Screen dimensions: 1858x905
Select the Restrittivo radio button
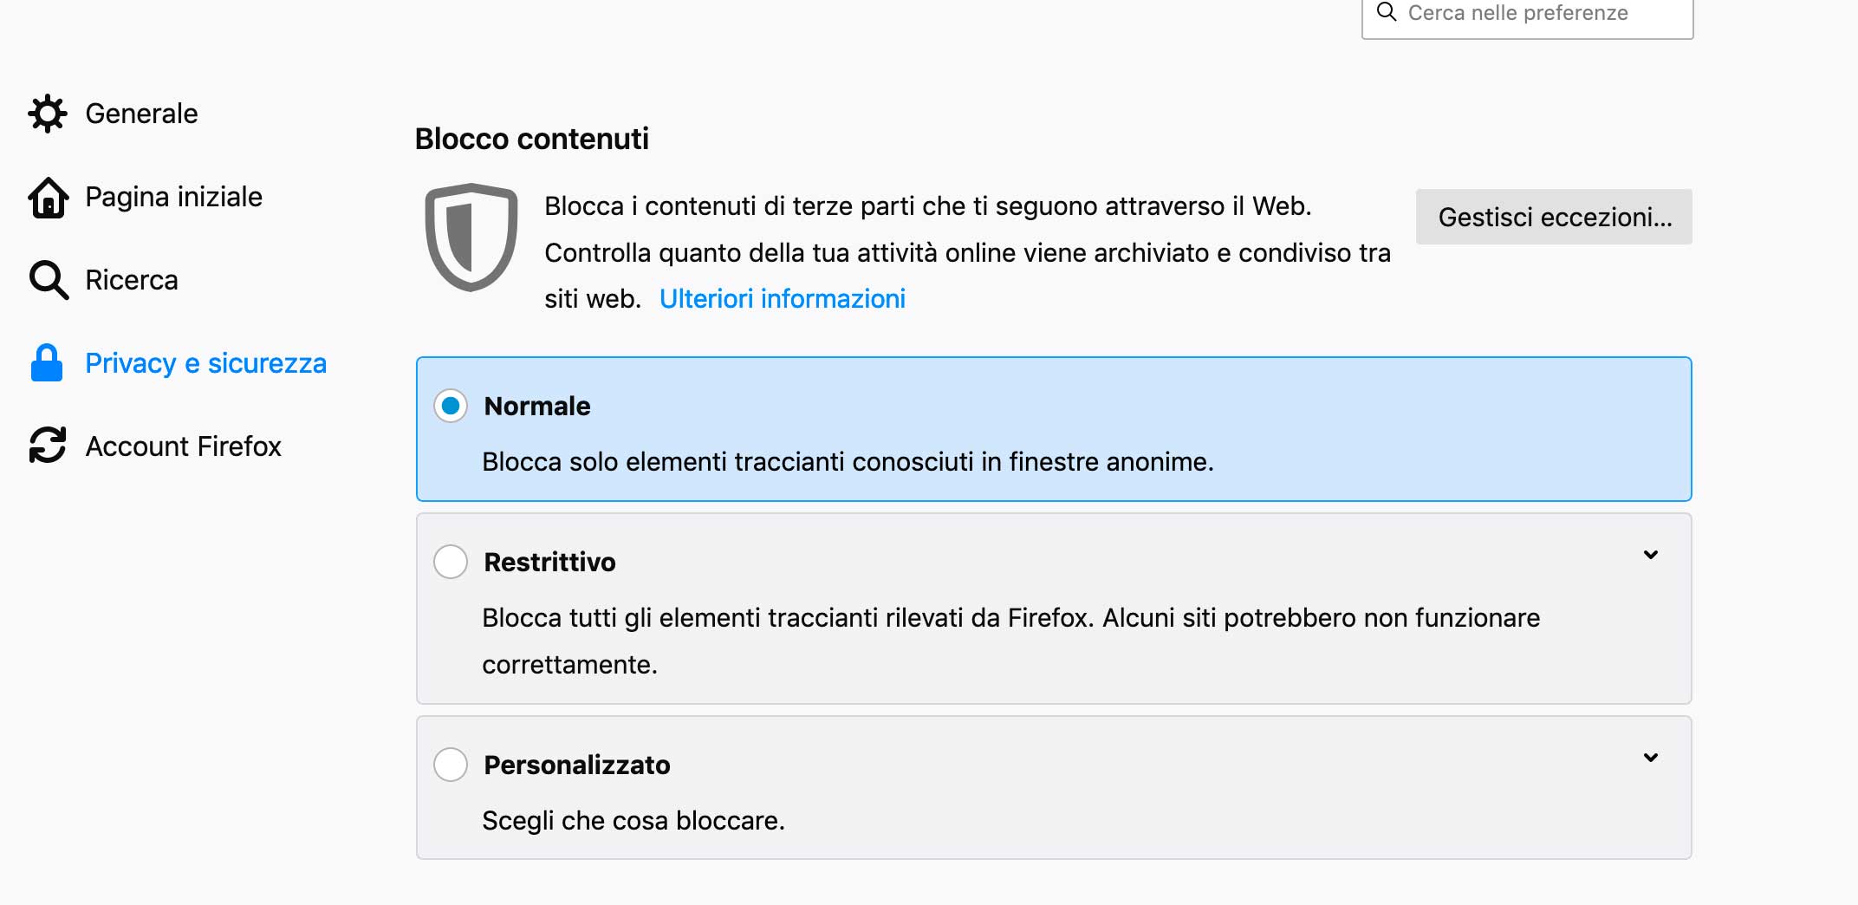point(451,562)
